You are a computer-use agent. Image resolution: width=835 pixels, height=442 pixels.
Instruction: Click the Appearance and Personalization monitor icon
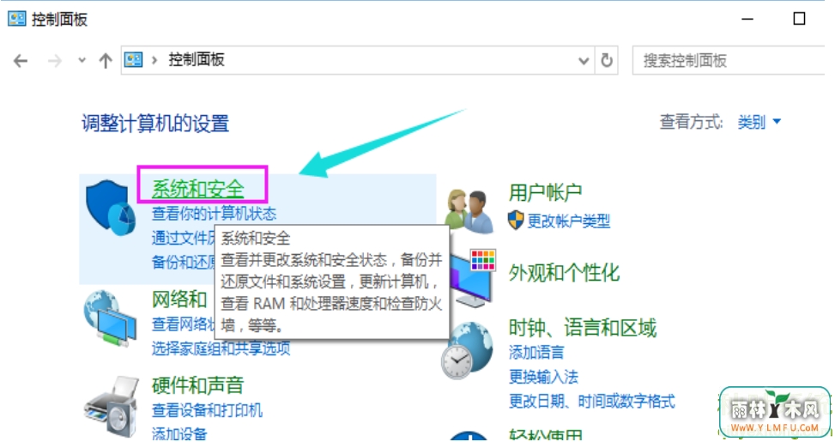[x=473, y=278]
